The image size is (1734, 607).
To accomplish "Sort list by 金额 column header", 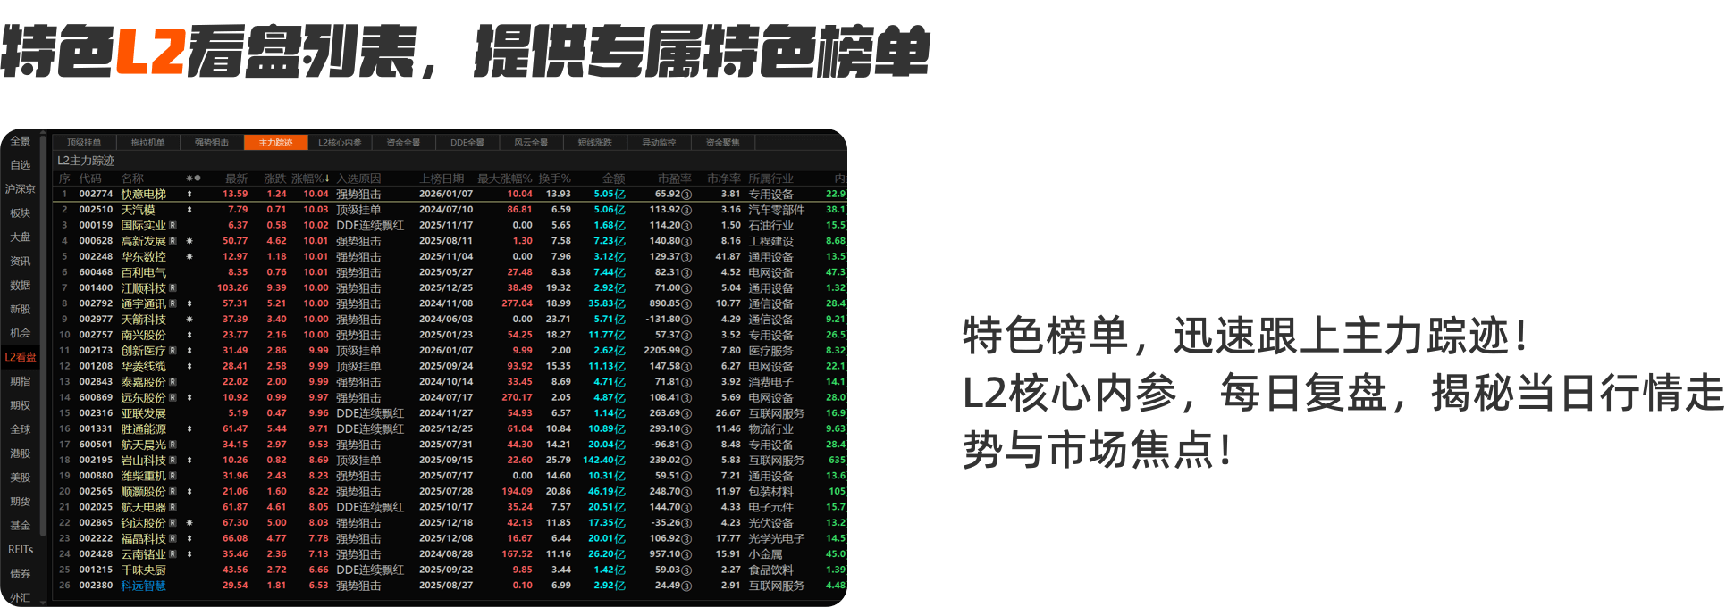I will pyautogui.click(x=613, y=179).
